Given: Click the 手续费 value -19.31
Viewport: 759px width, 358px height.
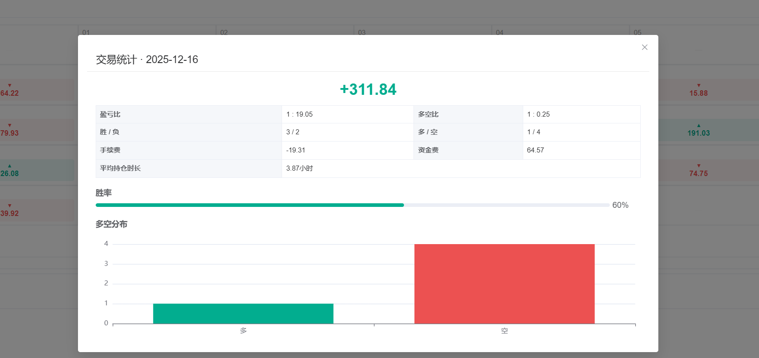Looking at the screenshot, I should point(296,150).
